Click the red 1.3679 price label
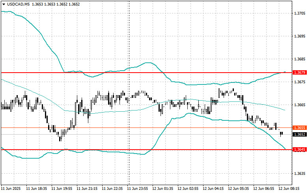 coord(300,73)
